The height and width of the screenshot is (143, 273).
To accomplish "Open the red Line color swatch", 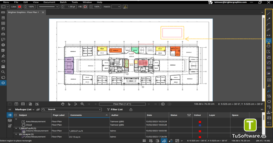I will pos(19,7).
